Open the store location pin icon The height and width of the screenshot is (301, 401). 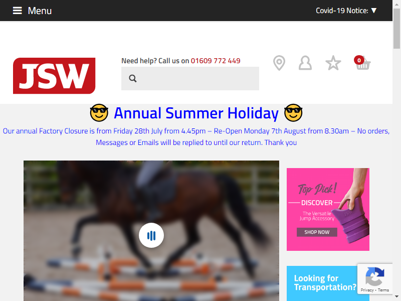click(279, 63)
